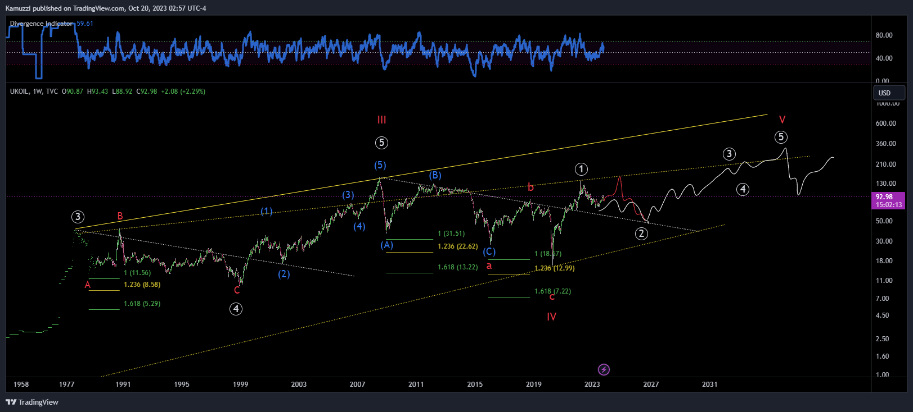Screen dimensions: 913x412
Task: Click the 2007 time axis label
Action: click(x=357, y=384)
